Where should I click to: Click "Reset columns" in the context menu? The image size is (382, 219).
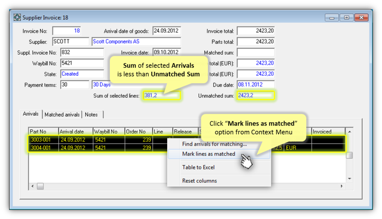200,181
